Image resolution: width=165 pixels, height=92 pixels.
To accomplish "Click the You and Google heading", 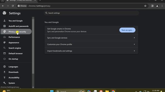I will (52, 22).
